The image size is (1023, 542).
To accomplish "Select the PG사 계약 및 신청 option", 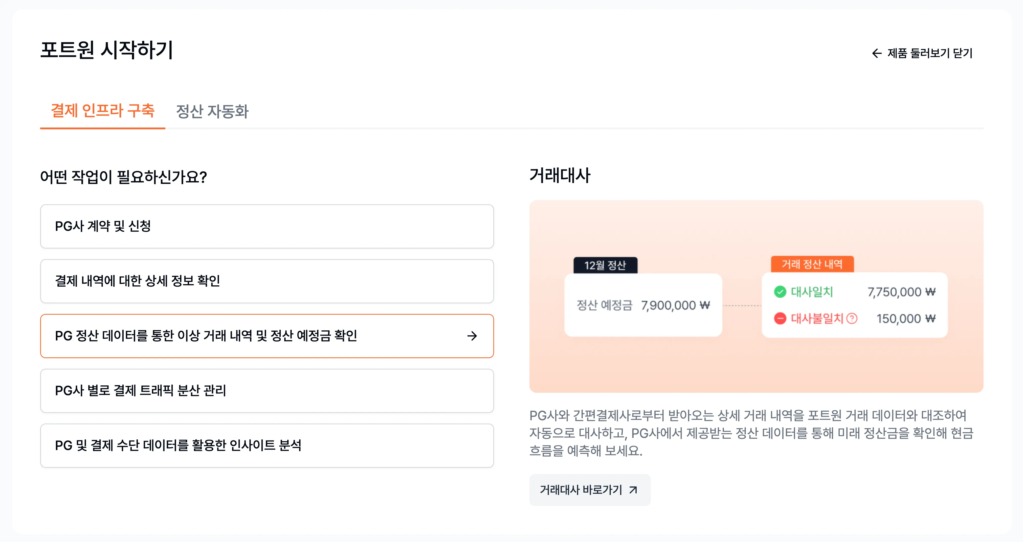I will coord(266,226).
